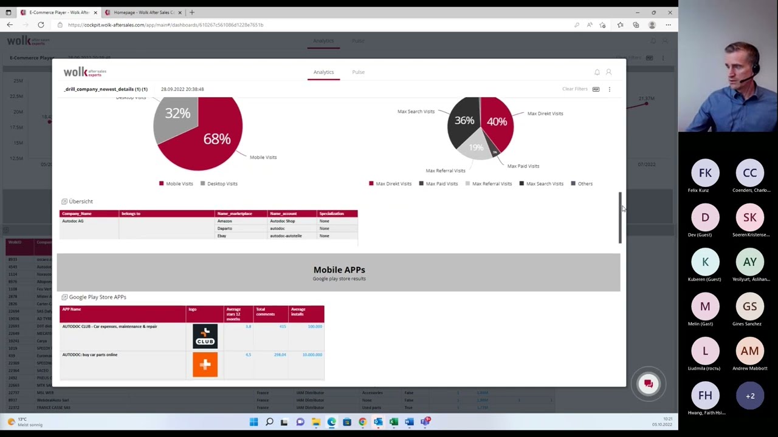The height and width of the screenshot is (437, 778).
Task: Click the dashboard vertical scrollbar thumb
Action: pos(620,217)
